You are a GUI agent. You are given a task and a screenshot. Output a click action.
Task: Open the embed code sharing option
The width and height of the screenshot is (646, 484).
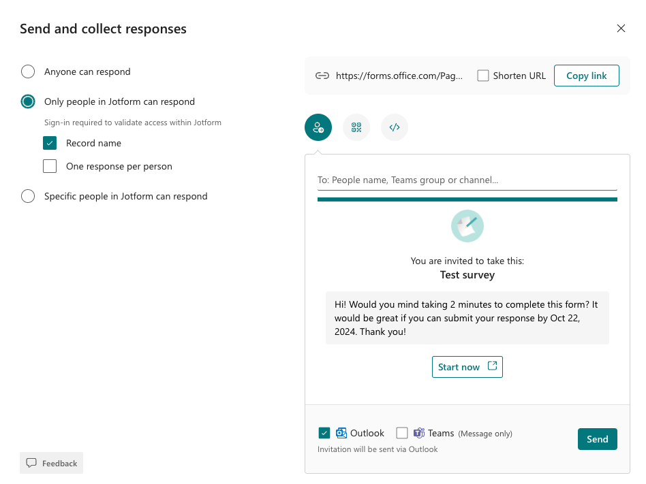click(395, 127)
